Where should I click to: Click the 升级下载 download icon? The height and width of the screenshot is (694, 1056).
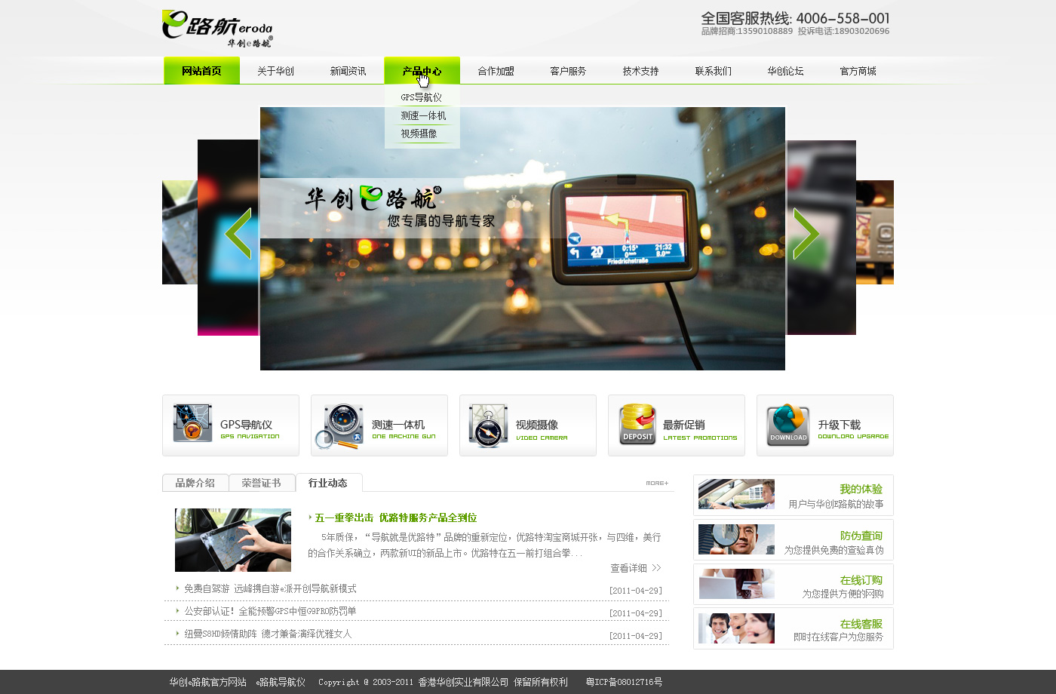point(787,425)
